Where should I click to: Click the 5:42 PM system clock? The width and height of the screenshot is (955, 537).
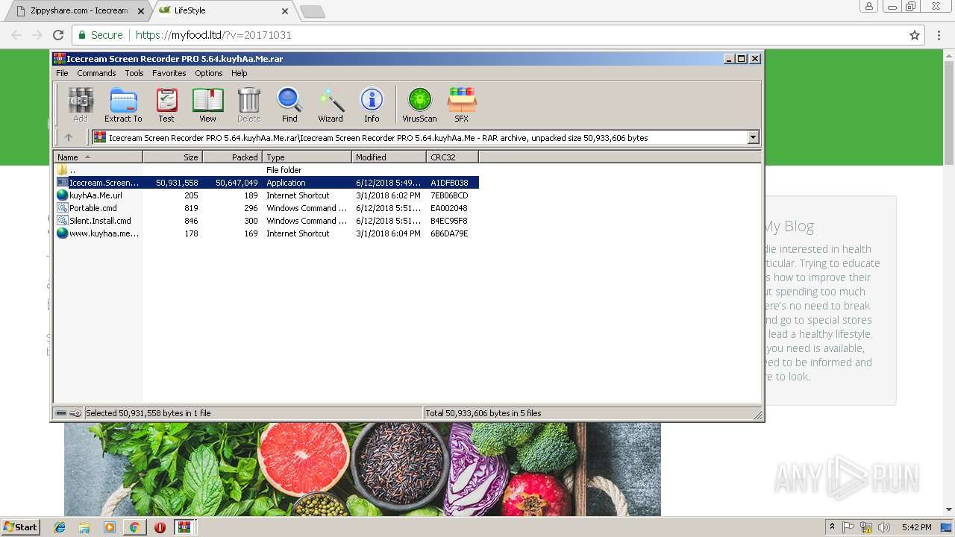pos(915,527)
